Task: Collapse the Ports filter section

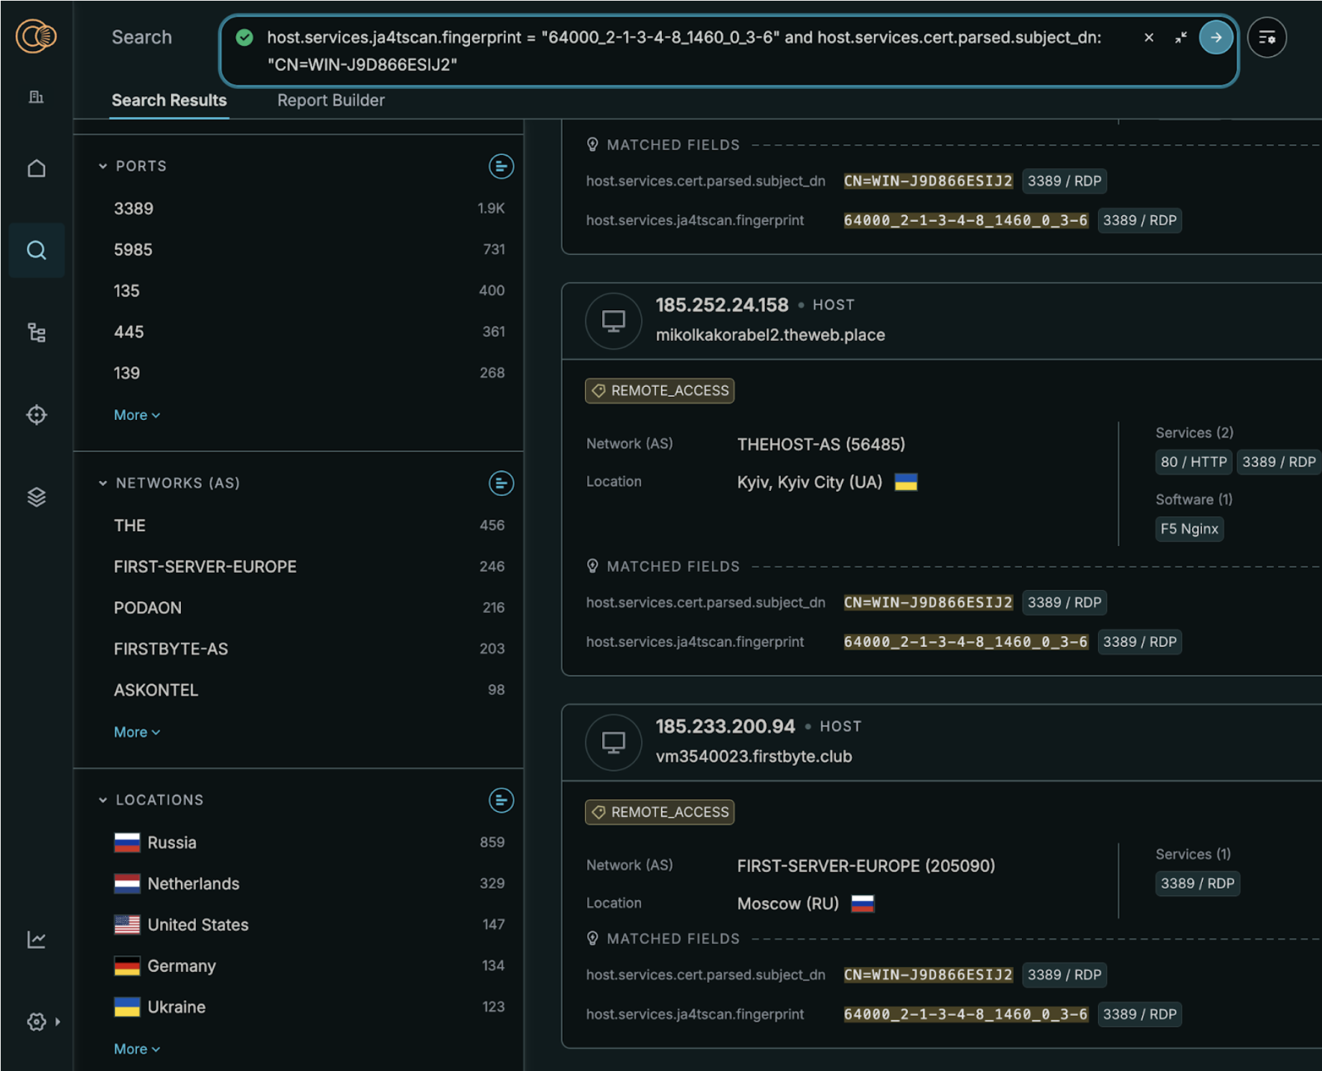Action: point(103,167)
